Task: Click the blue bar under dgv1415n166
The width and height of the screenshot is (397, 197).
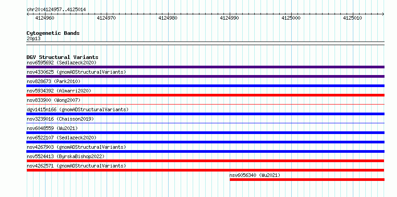Action: pos(205,114)
